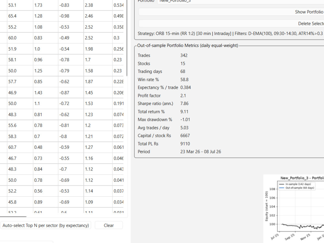
Task: Click the cell with value 0.89
Action: (x=46, y=202)
